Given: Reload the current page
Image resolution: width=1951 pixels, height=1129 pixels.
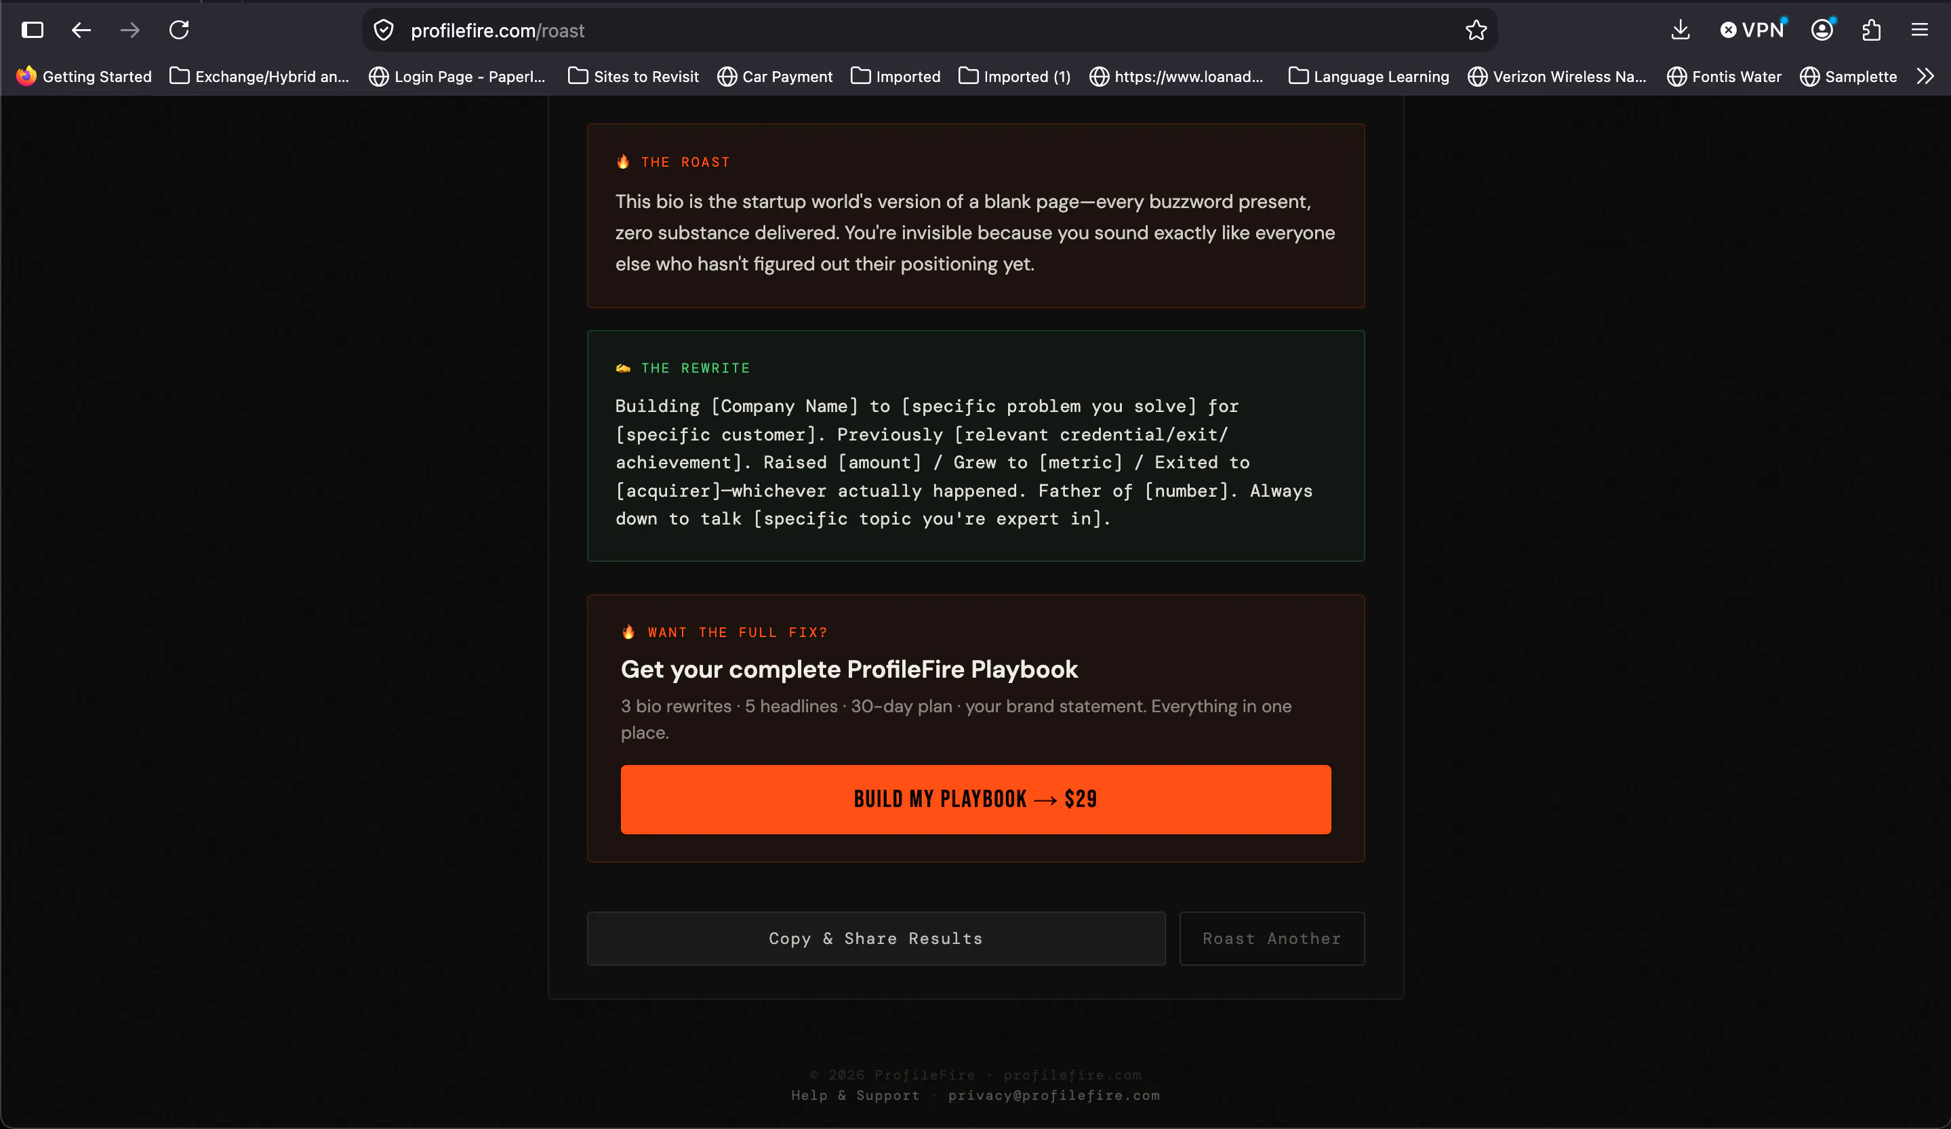Looking at the screenshot, I should tap(179, 30).
